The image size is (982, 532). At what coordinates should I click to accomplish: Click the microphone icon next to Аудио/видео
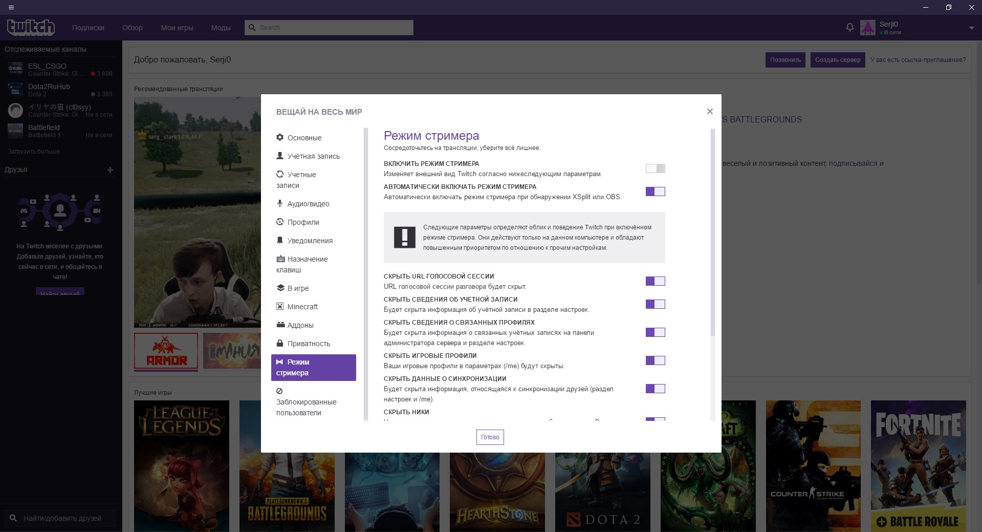280,203
